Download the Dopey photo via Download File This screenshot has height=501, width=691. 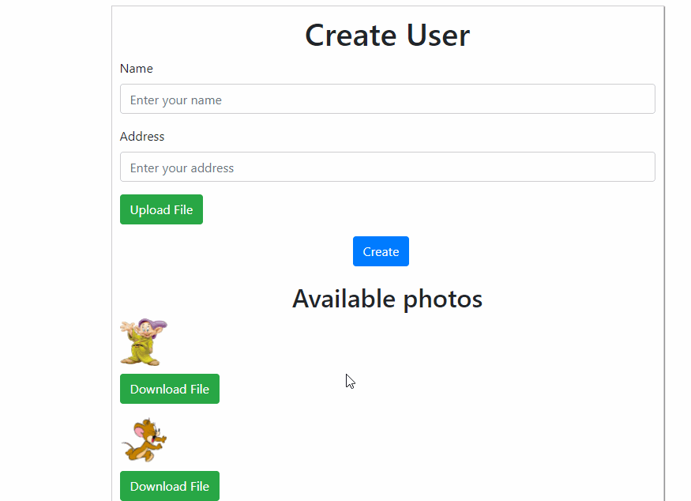169,389
